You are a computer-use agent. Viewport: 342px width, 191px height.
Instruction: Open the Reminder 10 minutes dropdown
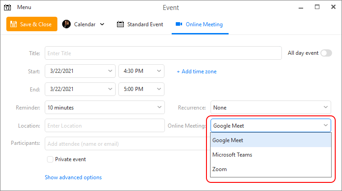105,107
